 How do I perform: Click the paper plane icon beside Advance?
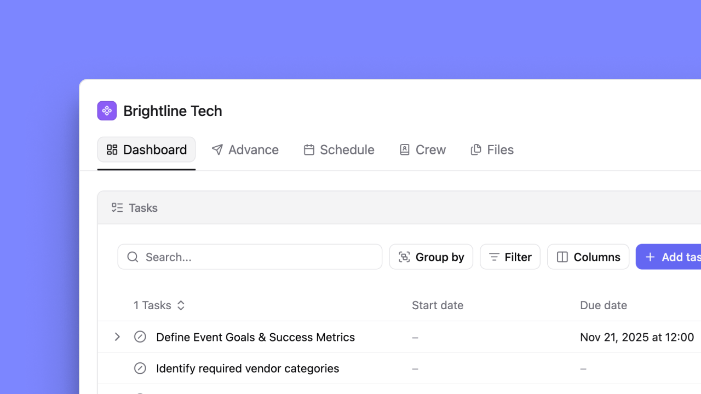pyautogui.click(x=217, y=149)
